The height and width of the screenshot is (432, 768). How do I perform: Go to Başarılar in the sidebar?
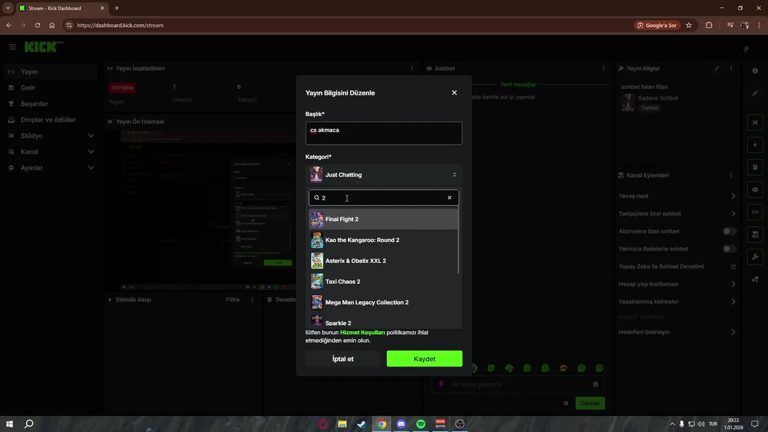pos(51,104)
